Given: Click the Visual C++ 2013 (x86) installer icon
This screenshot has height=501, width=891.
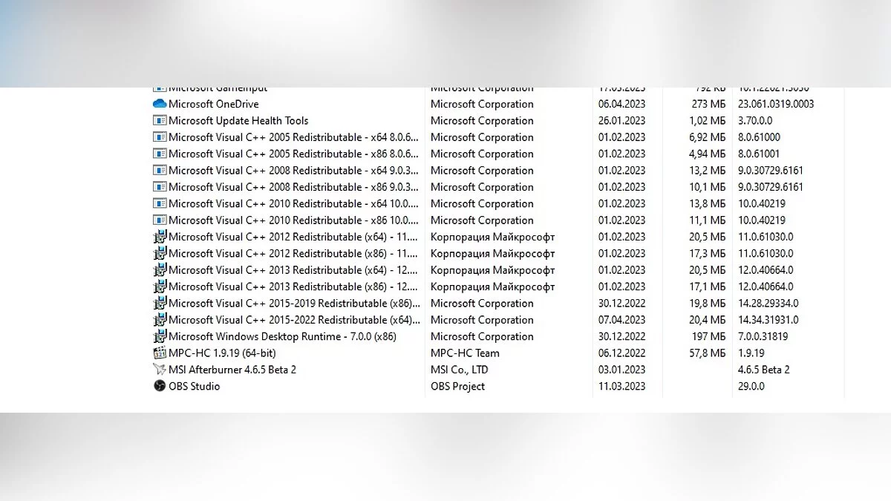Looking at the screenshot, I should pyautogui.click(x=160, y=286).
